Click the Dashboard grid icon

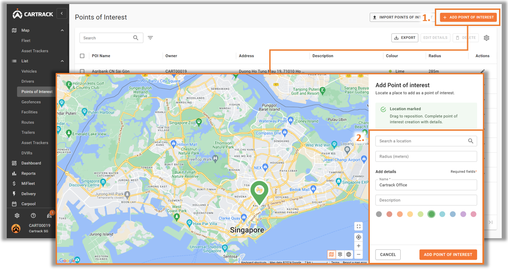(x=14, y=163)
